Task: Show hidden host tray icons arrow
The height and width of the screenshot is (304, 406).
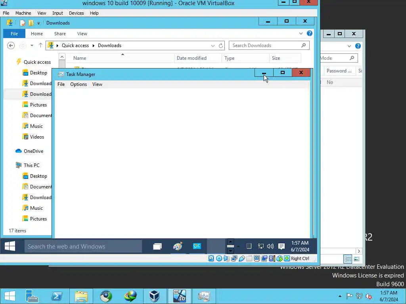Action: [340, 296]
